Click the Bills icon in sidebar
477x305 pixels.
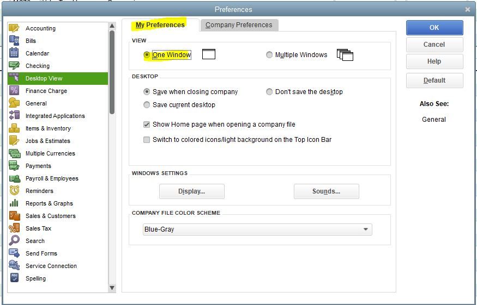point(14,41)
